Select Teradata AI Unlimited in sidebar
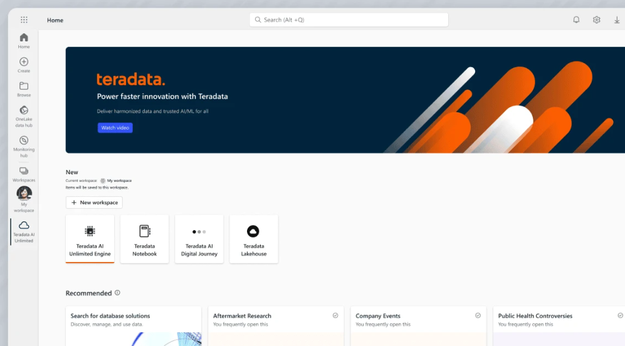625x346 pixels. tap(24, 232)
